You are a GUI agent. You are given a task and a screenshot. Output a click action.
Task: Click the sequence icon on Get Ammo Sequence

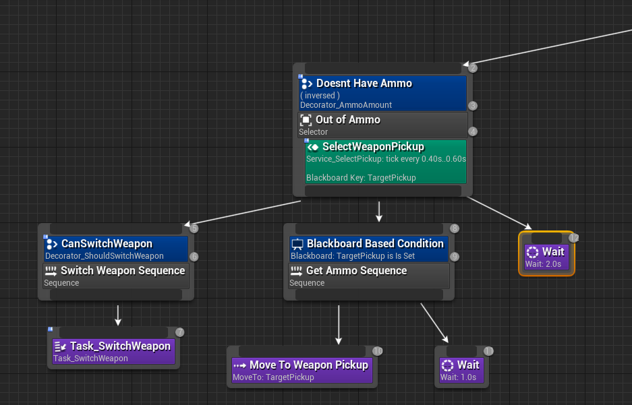point(297,272)
